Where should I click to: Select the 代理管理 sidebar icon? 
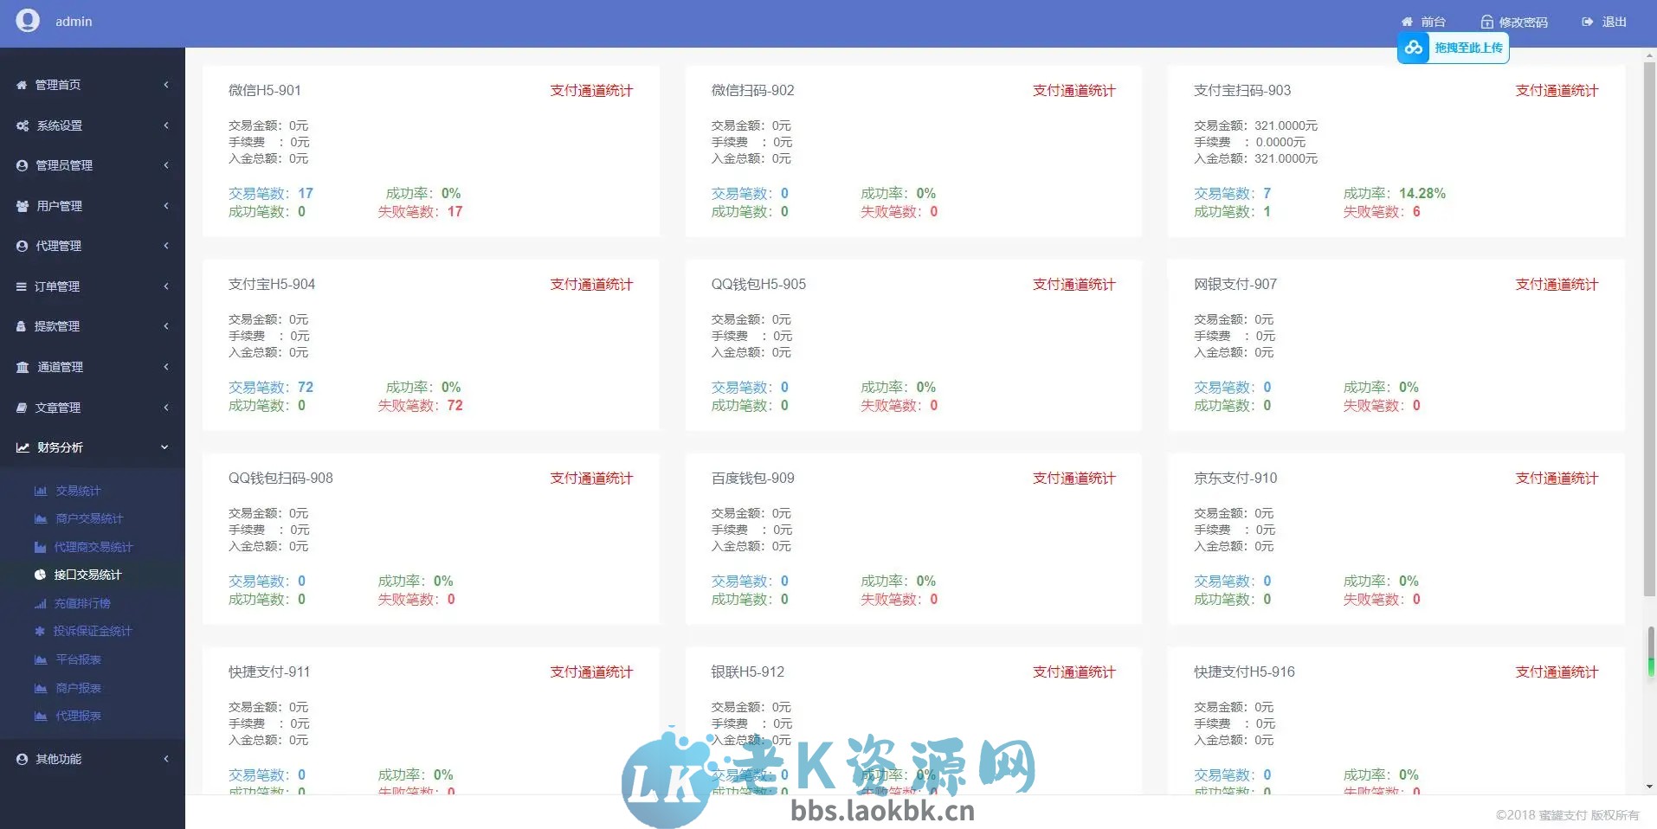(x=22, y=246)
